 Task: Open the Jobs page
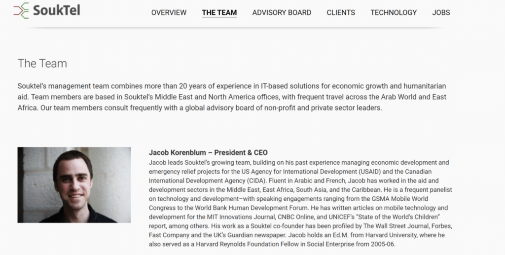[x=441, y=12]
